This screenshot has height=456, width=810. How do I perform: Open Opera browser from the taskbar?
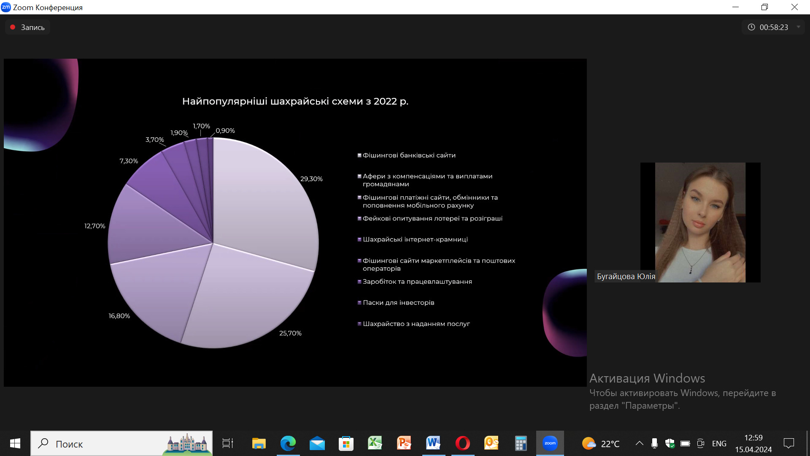[x=462, y=443]
